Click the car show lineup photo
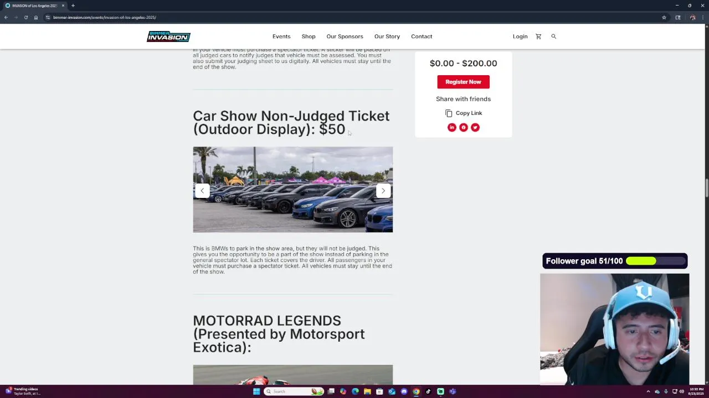Image resolution: width=709 pixels, height=398 pixels. 292,190
